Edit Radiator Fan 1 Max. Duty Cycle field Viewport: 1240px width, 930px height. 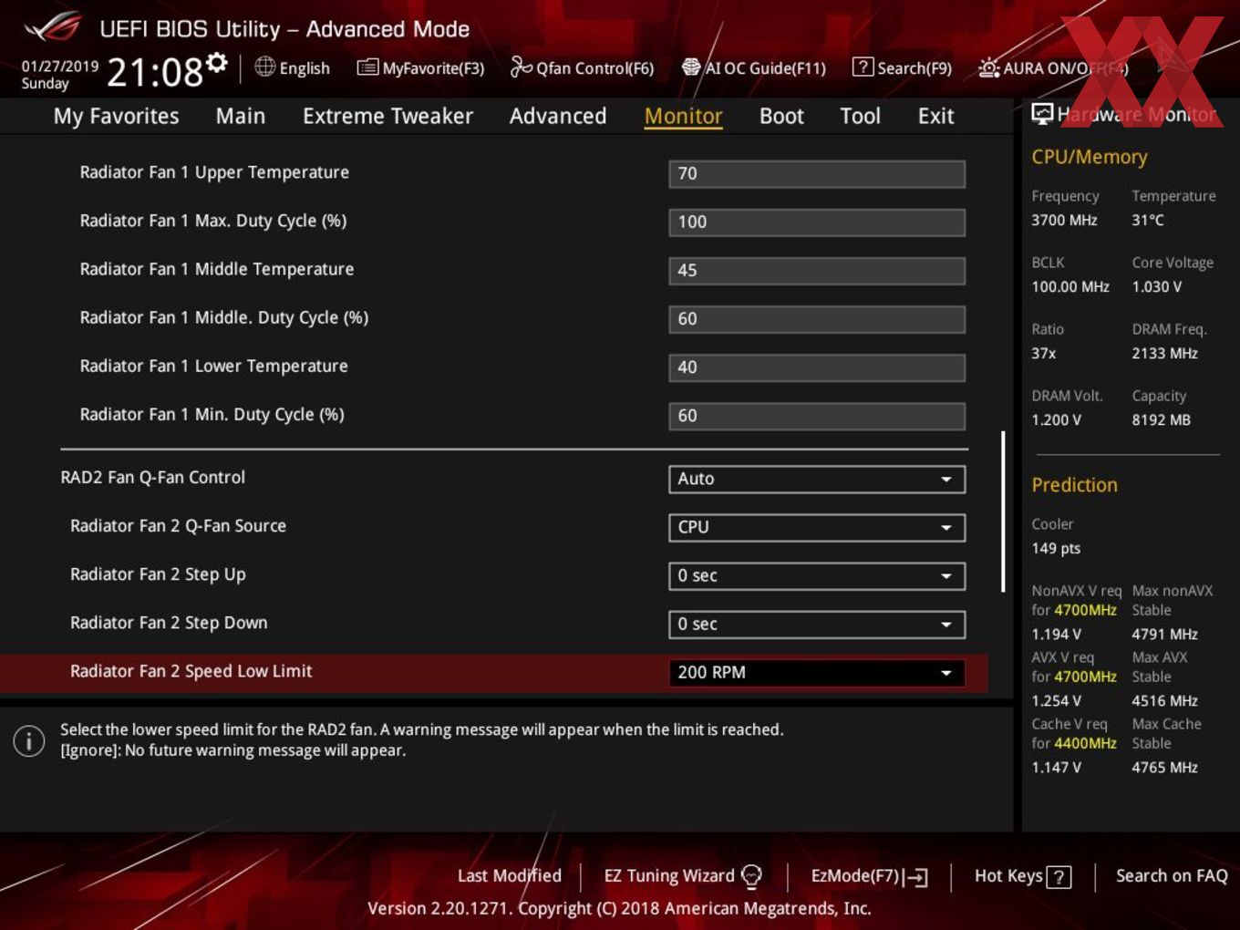(817, 222)
